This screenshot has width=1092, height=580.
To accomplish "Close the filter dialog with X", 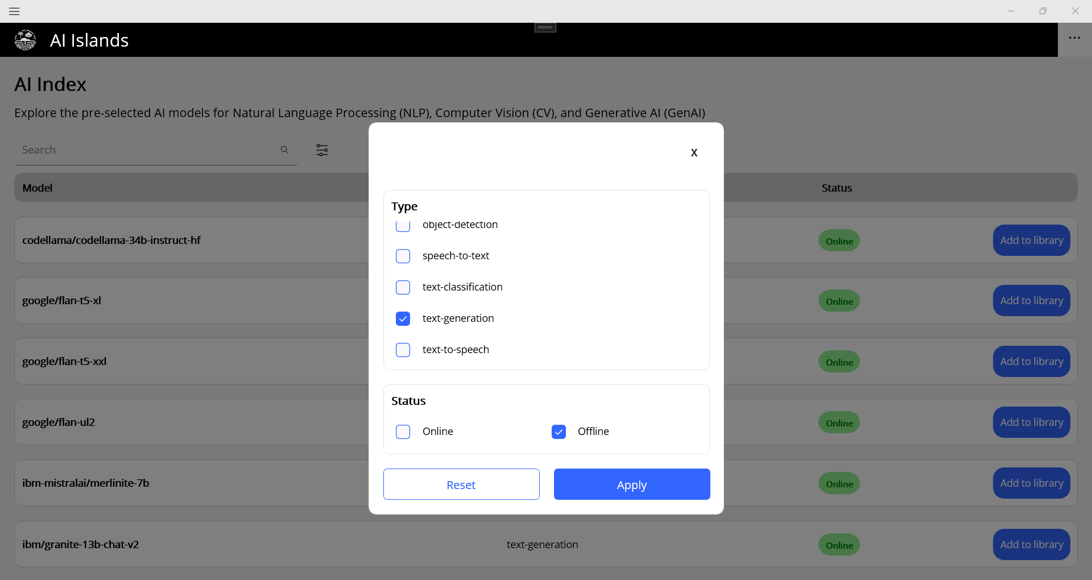I will [694, 152].
